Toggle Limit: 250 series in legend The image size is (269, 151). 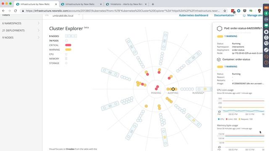(232, 119)
